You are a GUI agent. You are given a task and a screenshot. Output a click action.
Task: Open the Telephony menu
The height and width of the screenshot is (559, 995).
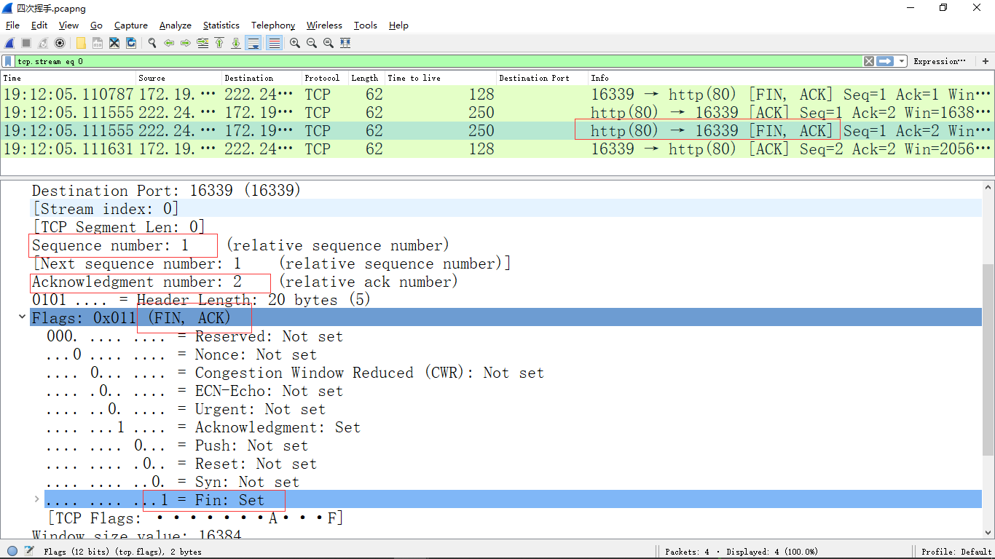pos(273,25)
